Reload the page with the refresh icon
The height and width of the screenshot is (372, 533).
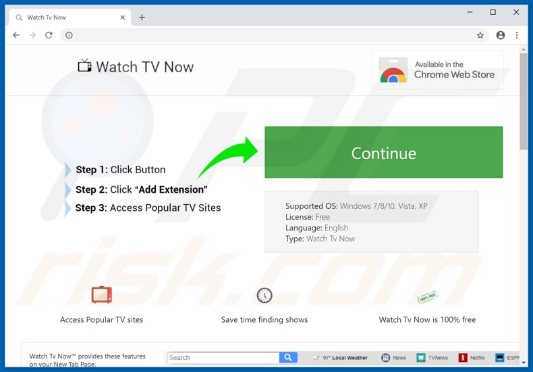[x=49, y=35]
